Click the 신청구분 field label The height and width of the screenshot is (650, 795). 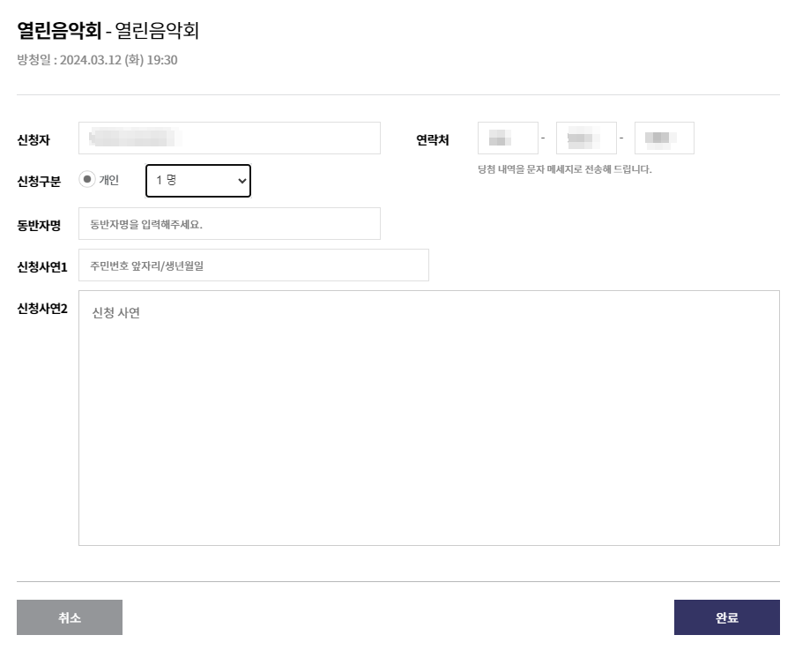coord(40,180)
